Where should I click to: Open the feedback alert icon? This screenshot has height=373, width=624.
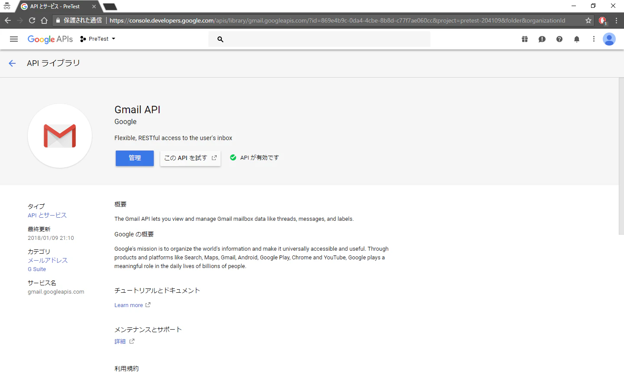542,39
